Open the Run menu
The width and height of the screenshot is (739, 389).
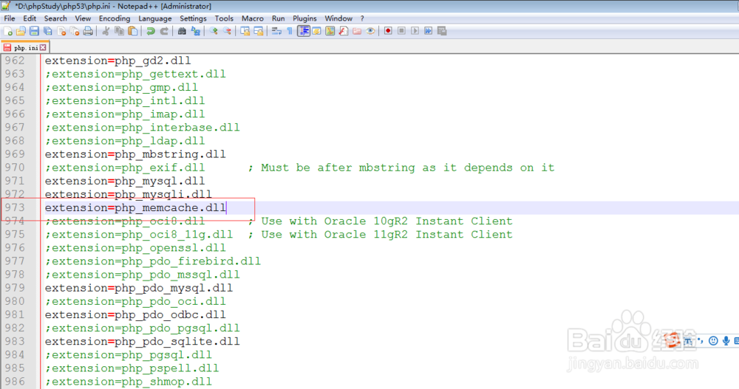278,18
